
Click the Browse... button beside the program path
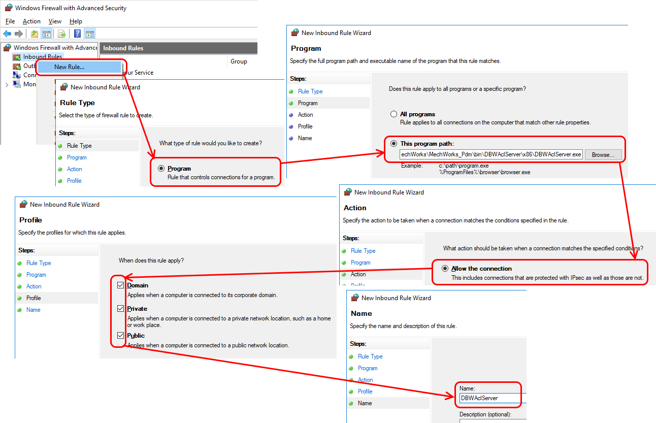pos(603,154)
